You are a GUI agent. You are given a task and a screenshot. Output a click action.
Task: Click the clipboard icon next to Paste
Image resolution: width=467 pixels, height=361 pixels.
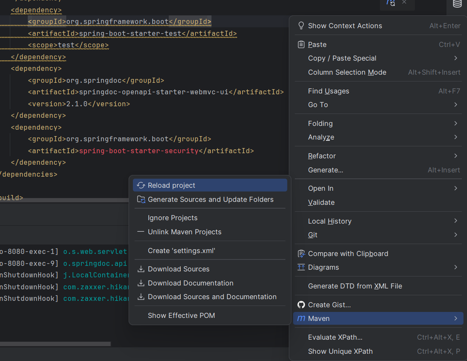tap(301, 44)
